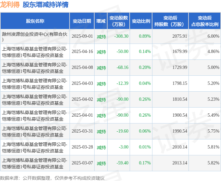221x181 pixels.
Task: Select the 变动日期 column header
Action: pos(82,21)
